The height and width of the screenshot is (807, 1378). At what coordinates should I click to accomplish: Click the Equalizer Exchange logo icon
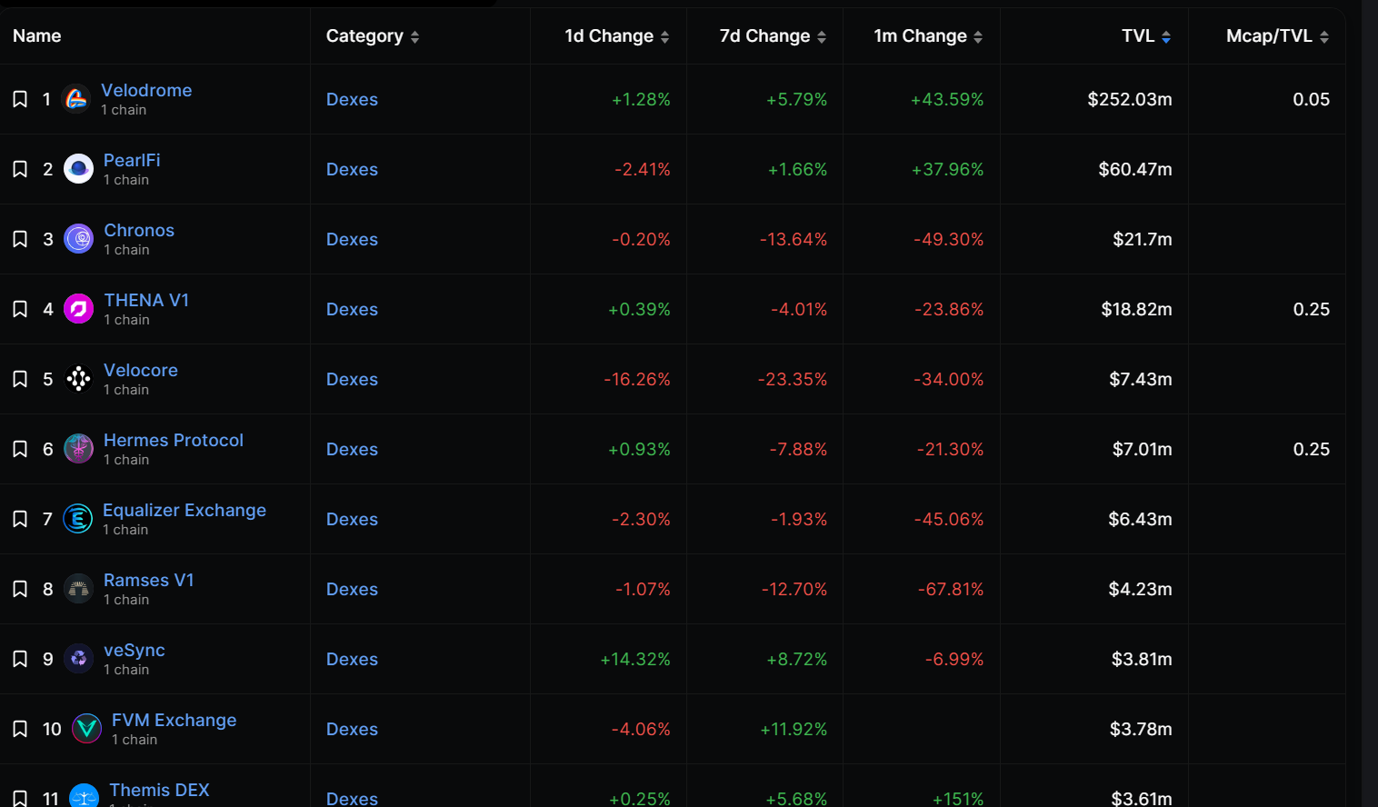[78, 519]
